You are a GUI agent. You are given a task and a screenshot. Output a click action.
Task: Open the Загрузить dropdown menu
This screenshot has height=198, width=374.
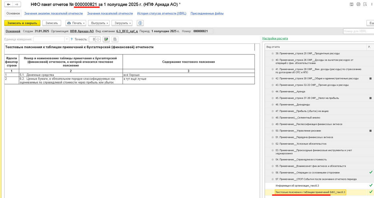[x=122, y=23]
